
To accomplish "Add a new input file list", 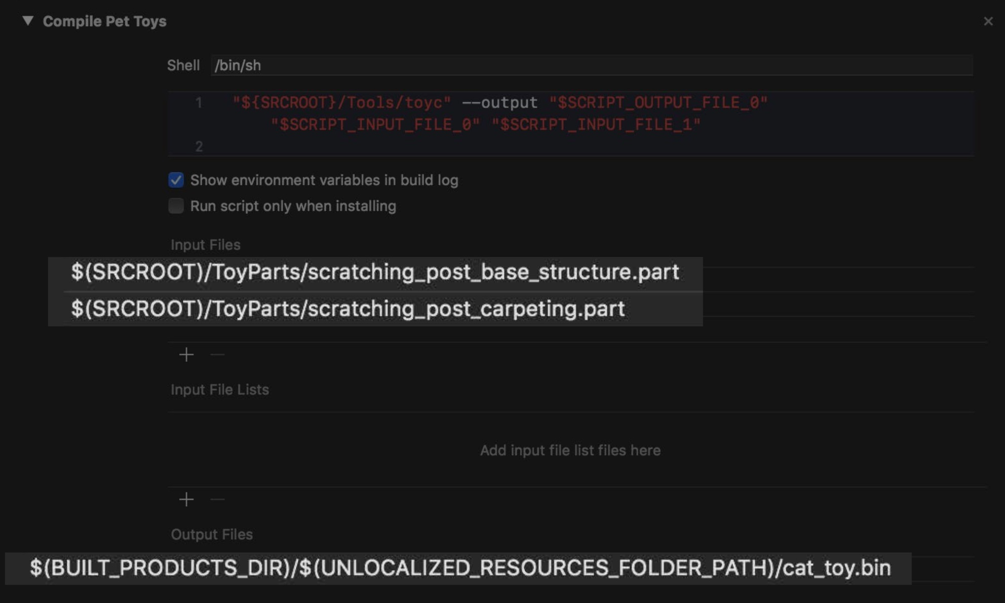I will tap(186, 500).
